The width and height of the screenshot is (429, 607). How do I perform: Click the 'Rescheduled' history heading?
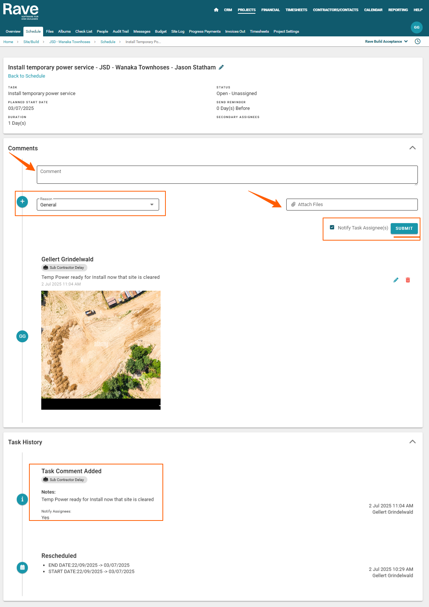point(59,556)
